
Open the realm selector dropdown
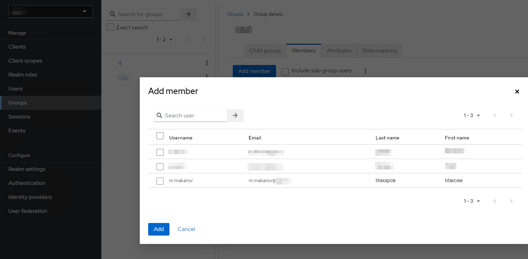[51, 12]
